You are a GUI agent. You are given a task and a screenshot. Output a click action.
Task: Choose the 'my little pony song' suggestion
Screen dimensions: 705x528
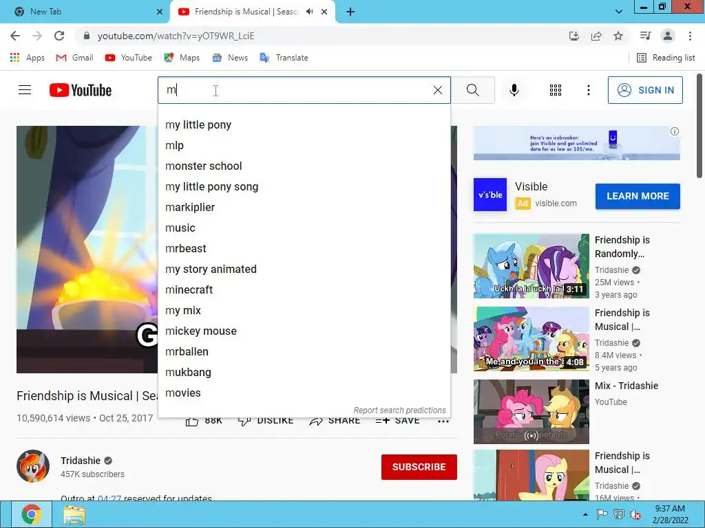point(304,187)
